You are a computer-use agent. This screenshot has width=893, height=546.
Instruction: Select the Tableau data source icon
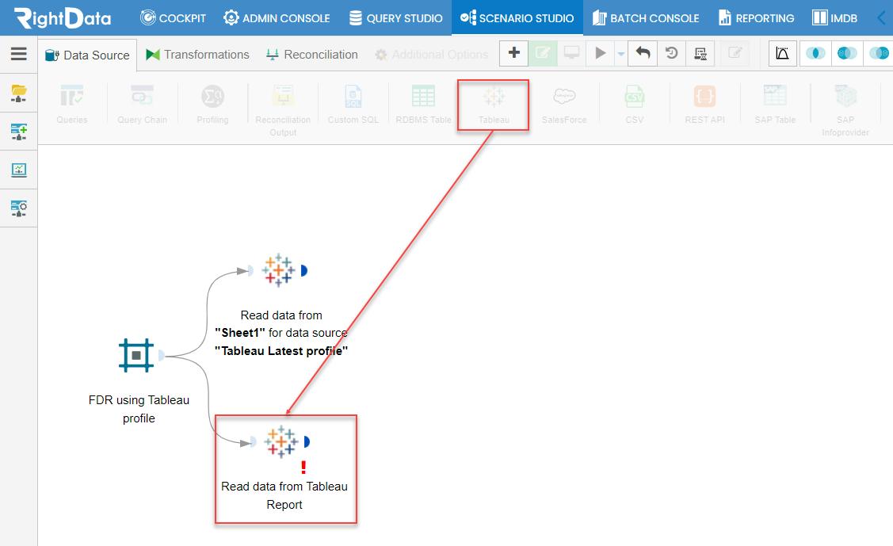494,104
